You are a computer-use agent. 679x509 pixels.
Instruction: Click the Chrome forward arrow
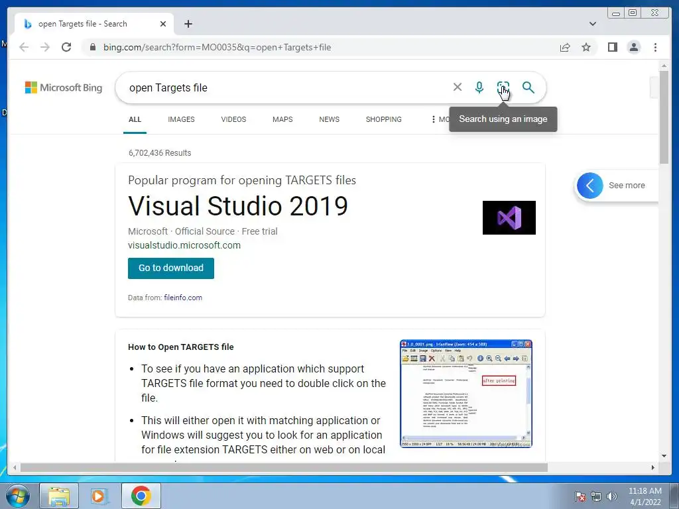[x=45, y=47]
